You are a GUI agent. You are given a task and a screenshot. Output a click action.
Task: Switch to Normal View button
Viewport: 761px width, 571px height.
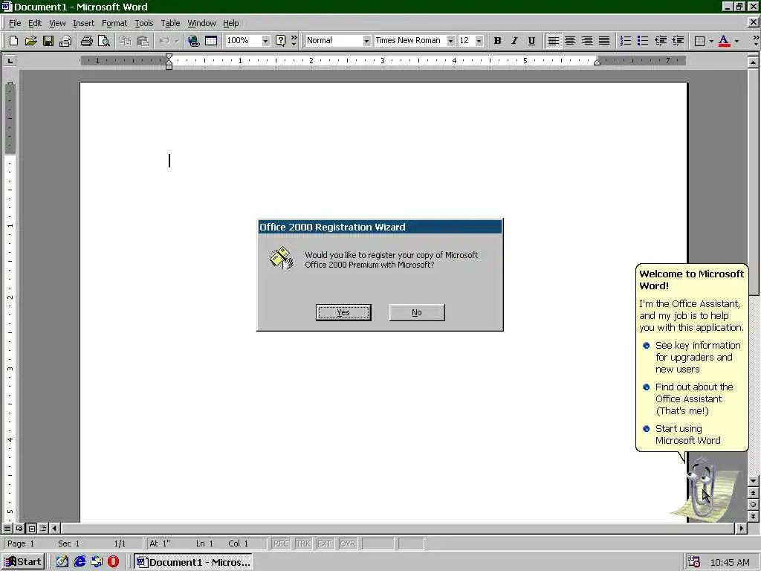click(x=7, y=528)
